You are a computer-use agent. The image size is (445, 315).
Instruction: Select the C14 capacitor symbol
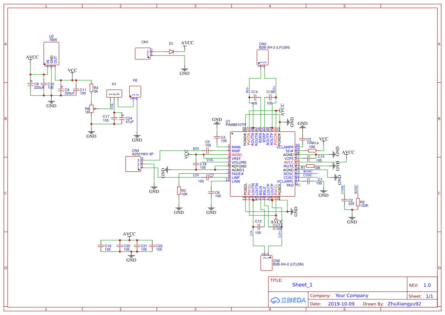coord(255,98)
